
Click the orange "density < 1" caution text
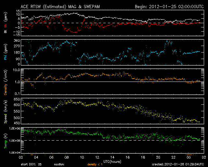(95, 164)
